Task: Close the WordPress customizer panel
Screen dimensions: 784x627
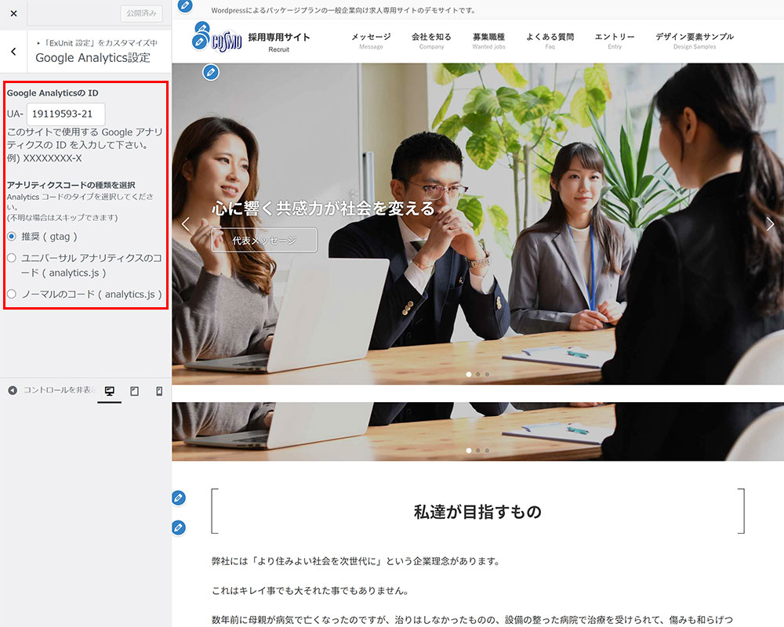Action: pos(13,13)
